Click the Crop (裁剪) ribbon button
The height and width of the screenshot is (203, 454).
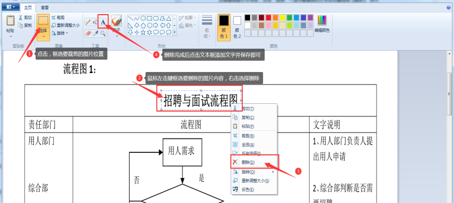tap(58, 18)
